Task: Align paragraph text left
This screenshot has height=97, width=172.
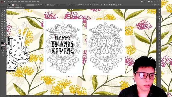Action: [x=91, y=5]
